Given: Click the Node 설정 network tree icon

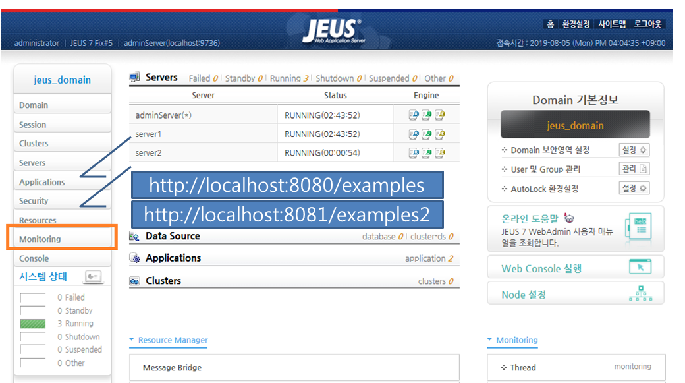Looking at the screenshot, I should point(640,293).
